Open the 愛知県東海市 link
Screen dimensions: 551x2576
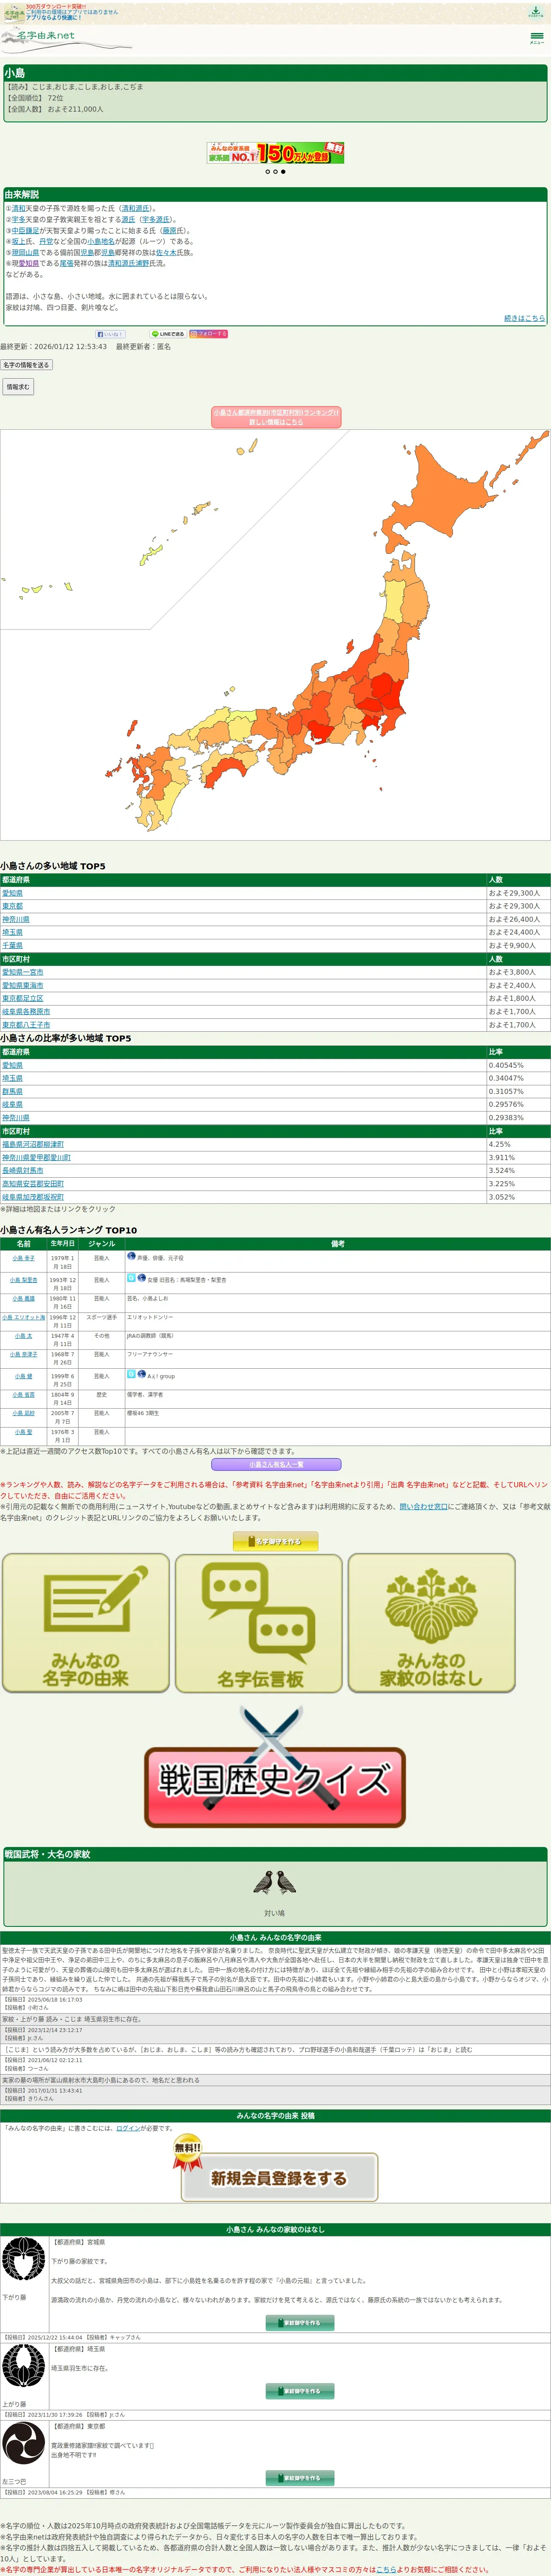click(23, 985)
